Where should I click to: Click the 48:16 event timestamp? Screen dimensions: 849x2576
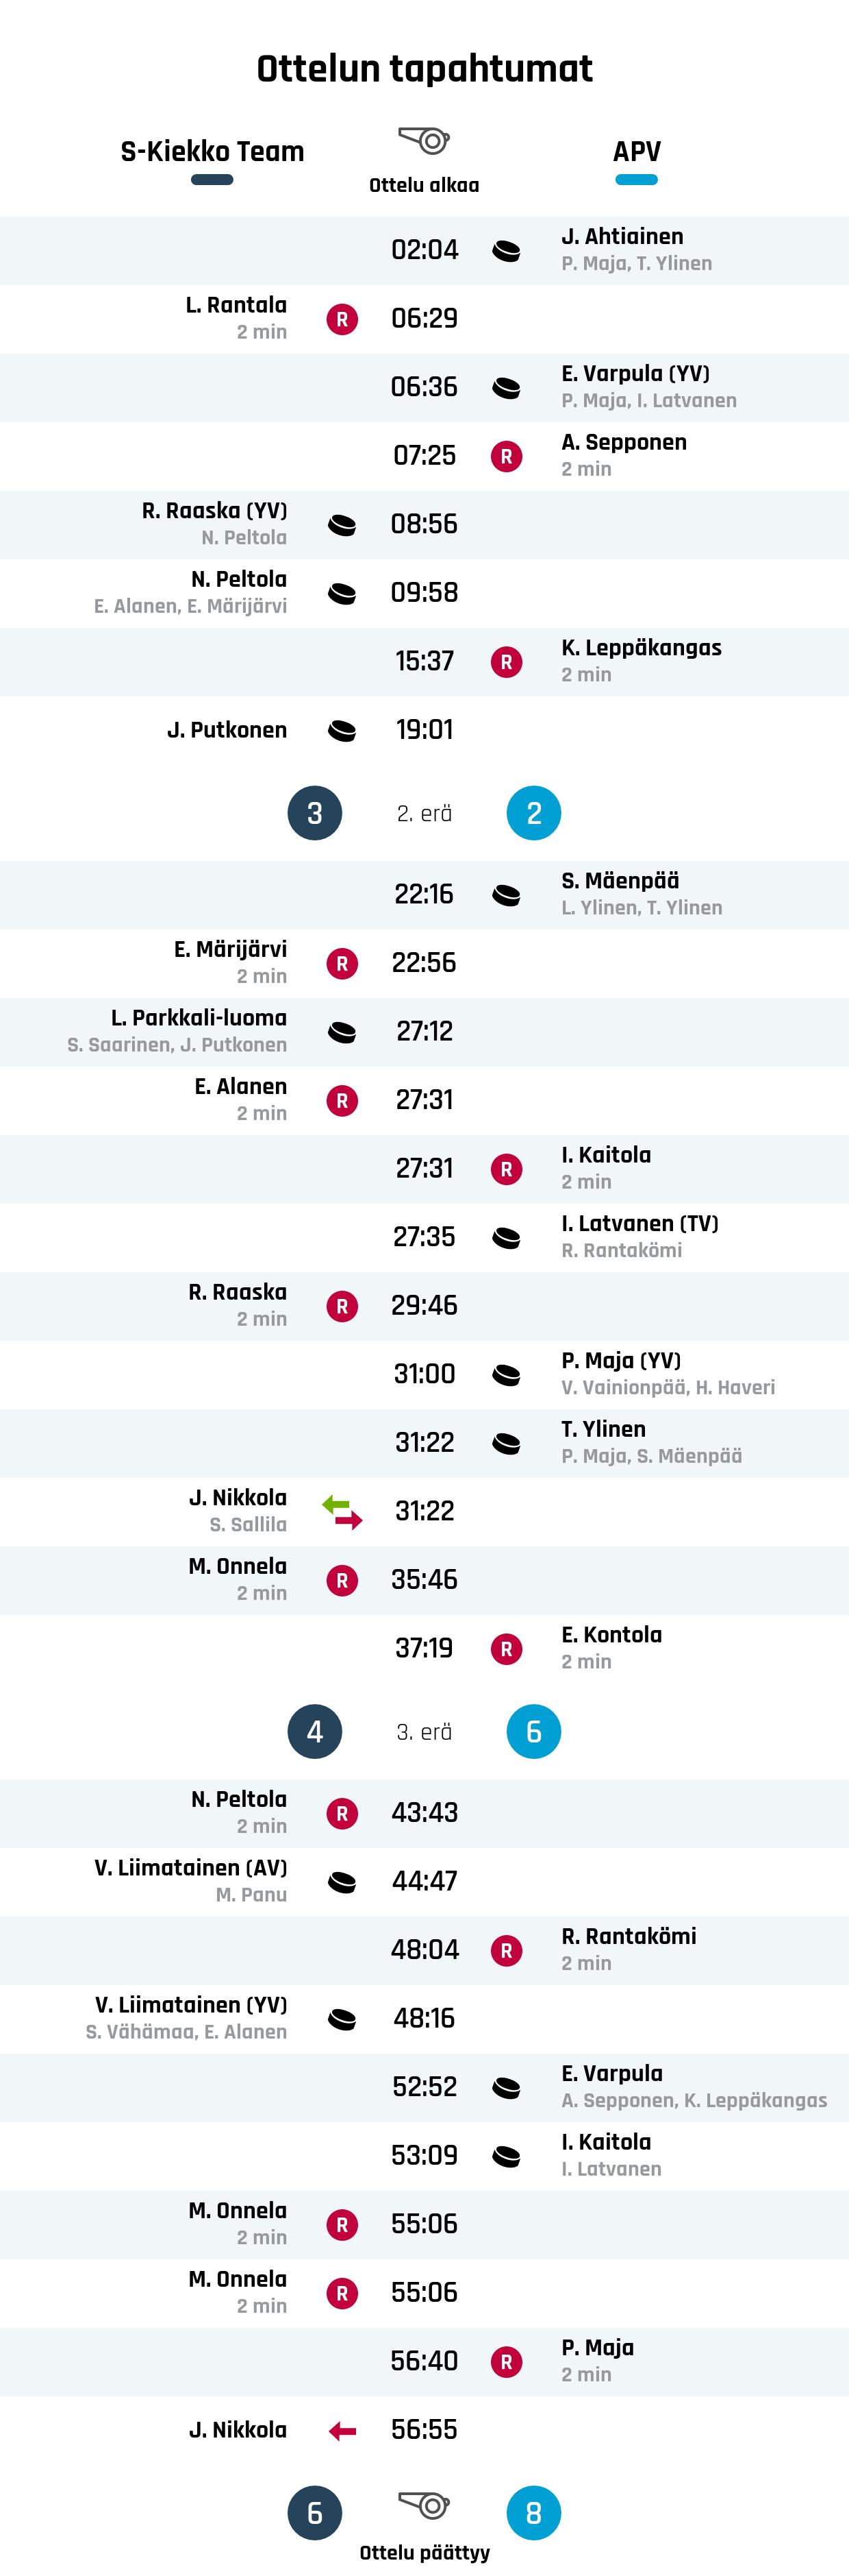pyautogui.click(x=424, y=2019)
